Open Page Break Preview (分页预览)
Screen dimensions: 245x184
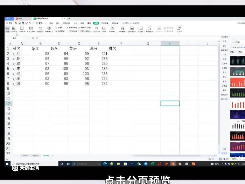tap(14, 29)
